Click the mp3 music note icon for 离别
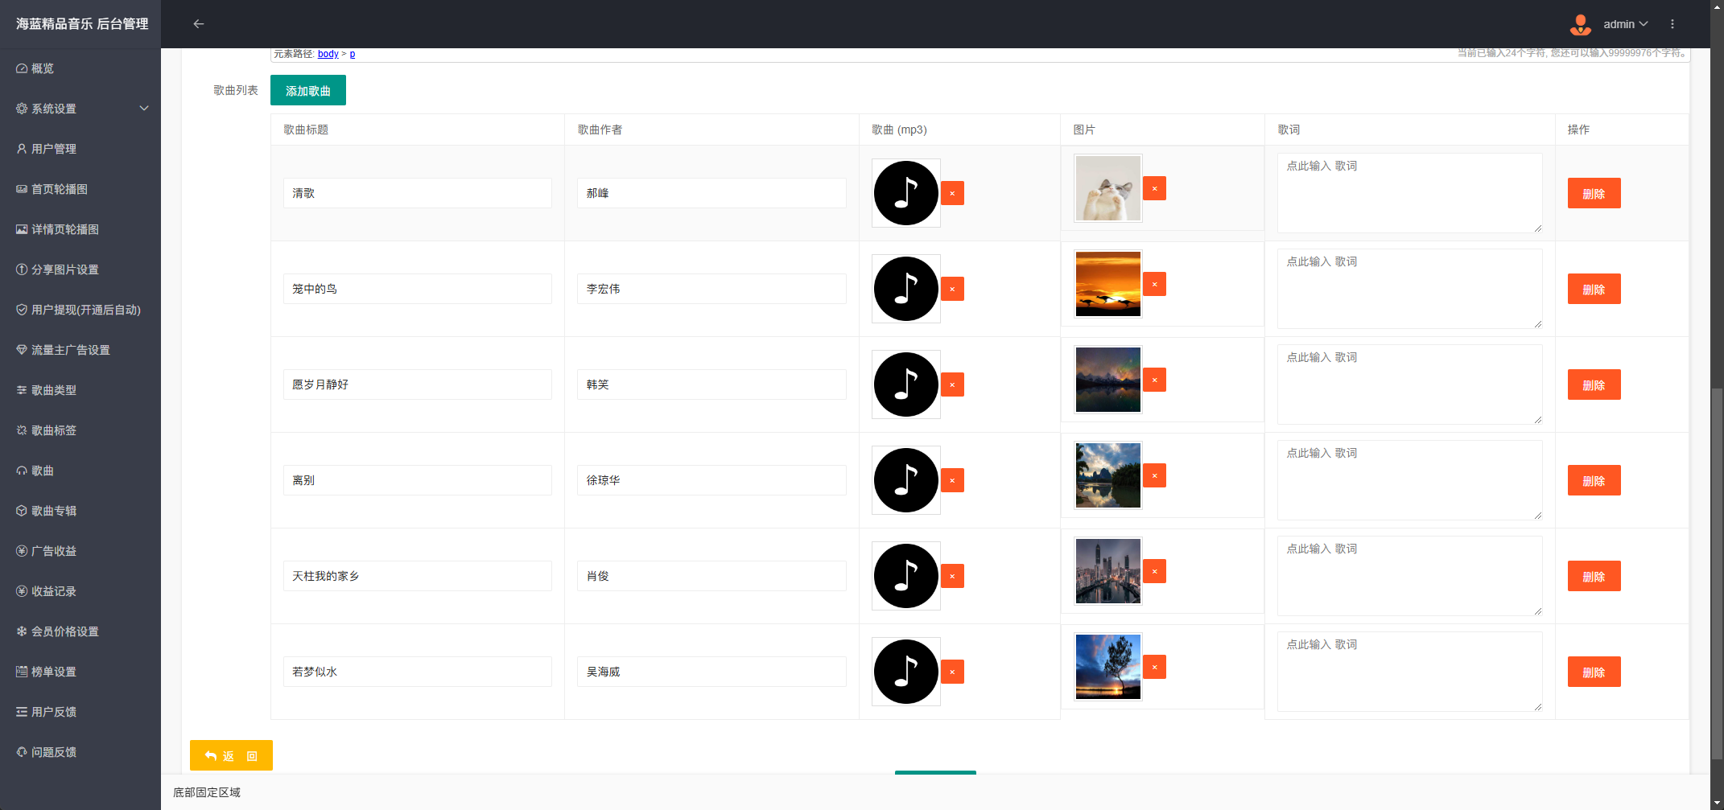Image resolution: width=1724 pixels, height=810 pixels. (906, 480)
